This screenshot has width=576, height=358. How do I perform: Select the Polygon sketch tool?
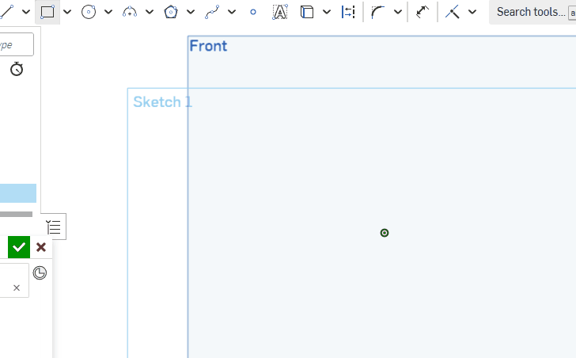[171, 12]
